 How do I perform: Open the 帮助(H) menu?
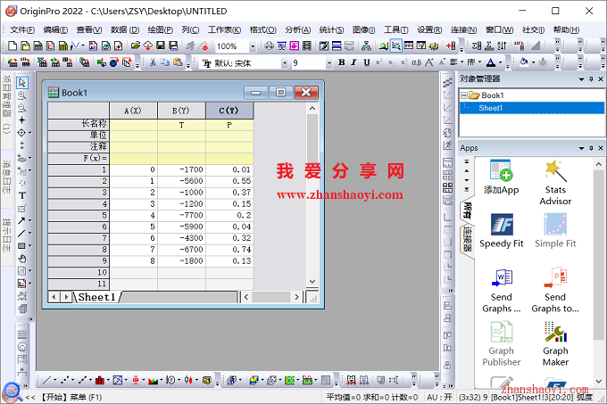coord(566,29)
